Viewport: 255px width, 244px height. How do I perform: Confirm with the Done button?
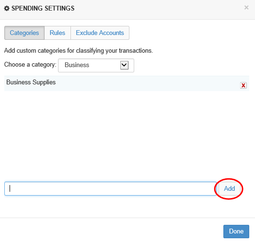pyautogui.click(x=236, y=232)
